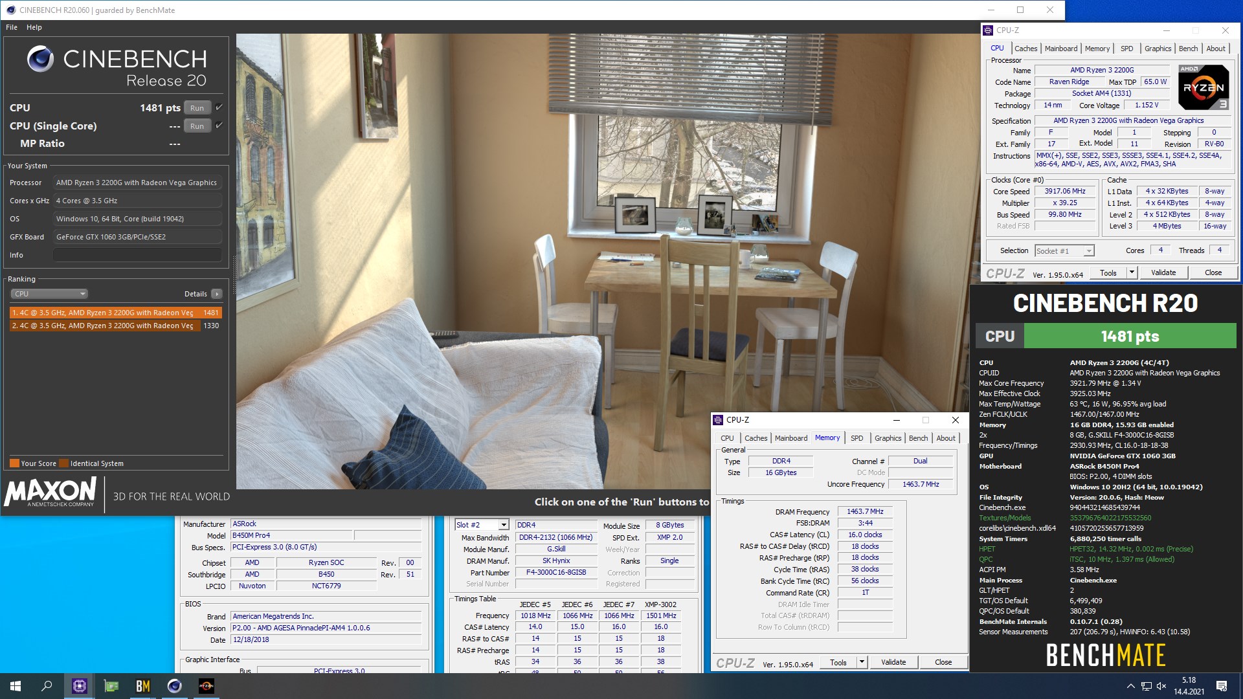Click Tools button in top CPU-Z
Image resolution: width=1243 pixels, height=699 pixels.
pos(1108,273)
